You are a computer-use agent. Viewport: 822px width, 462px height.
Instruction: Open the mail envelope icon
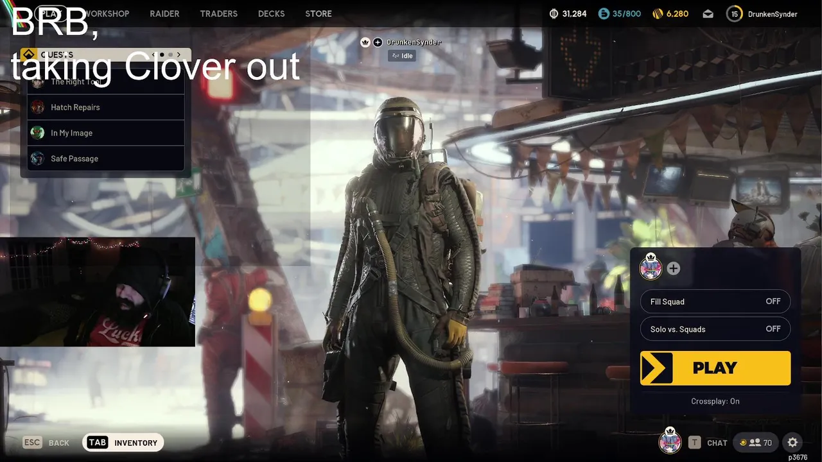pyautogui.click(x=708, y=13)
